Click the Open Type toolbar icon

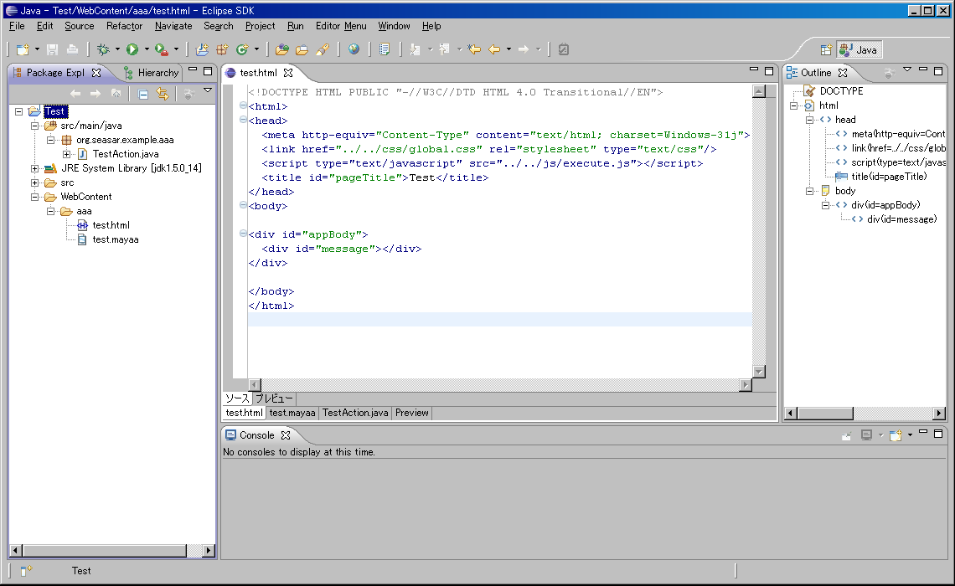(x=281, y=49)
